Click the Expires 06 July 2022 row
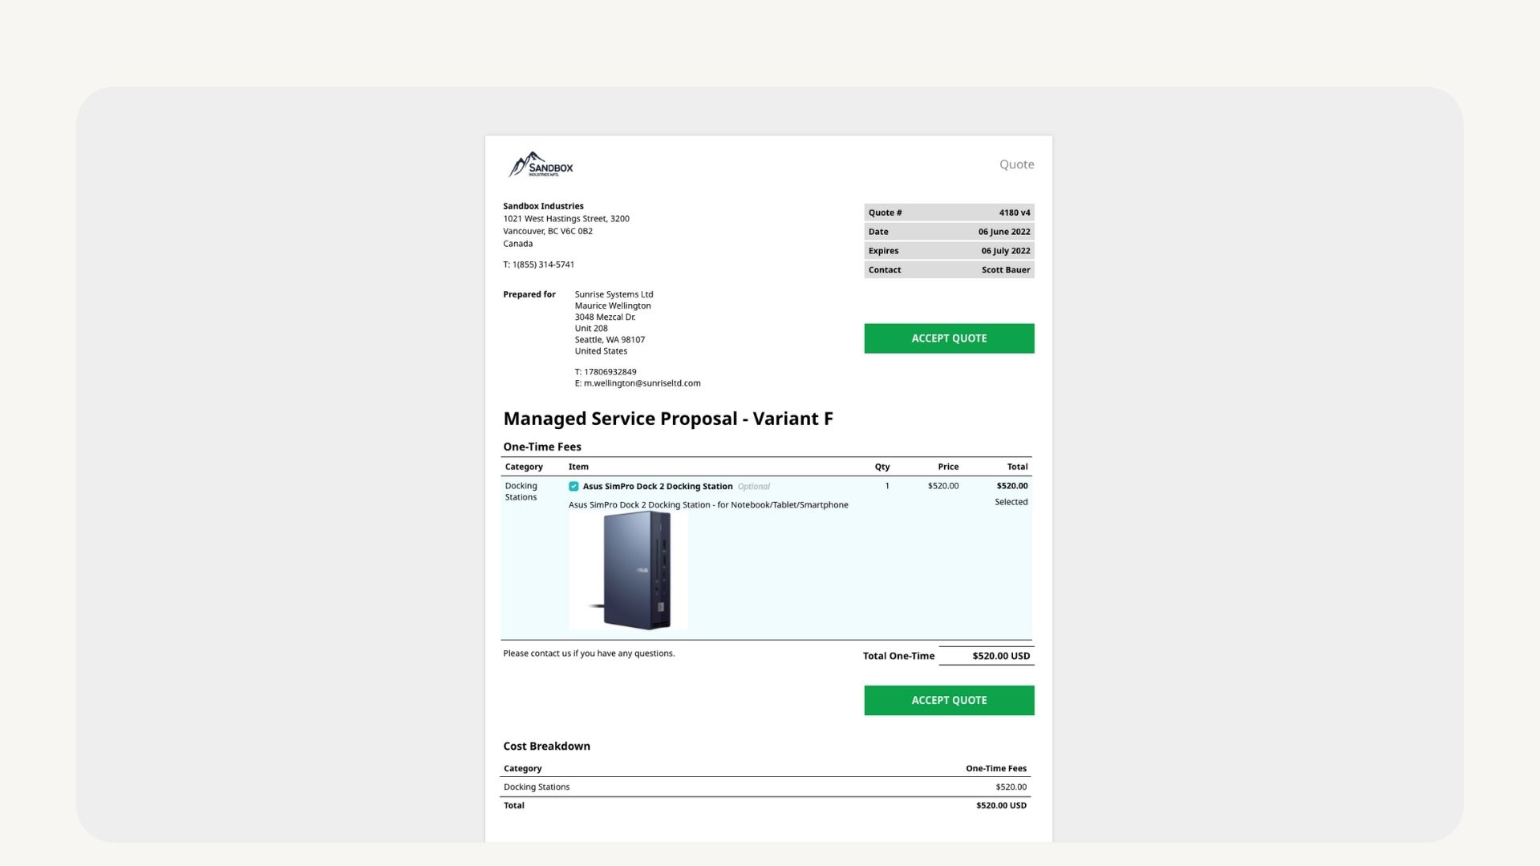 pos(949,251)
